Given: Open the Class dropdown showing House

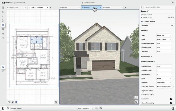Looking at the screenshot, I should pyautogui.click(x=164, y=79).
